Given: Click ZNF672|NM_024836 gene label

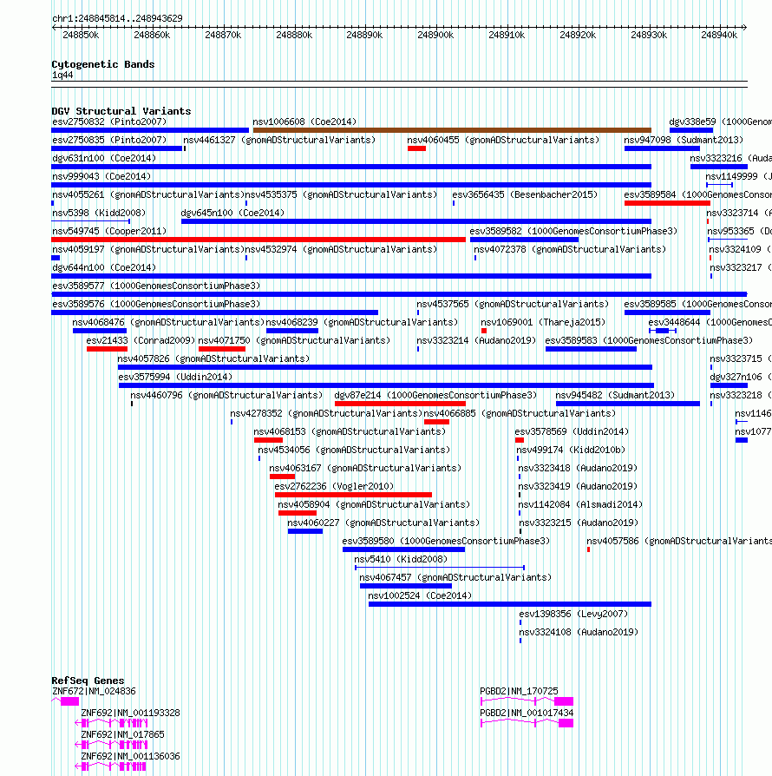Looking at the screenshot, I should click(94, 692).
